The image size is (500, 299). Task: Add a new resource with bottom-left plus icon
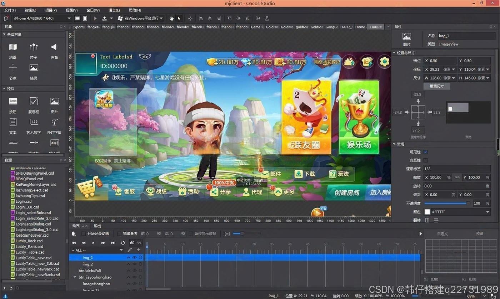click(5, 288)
